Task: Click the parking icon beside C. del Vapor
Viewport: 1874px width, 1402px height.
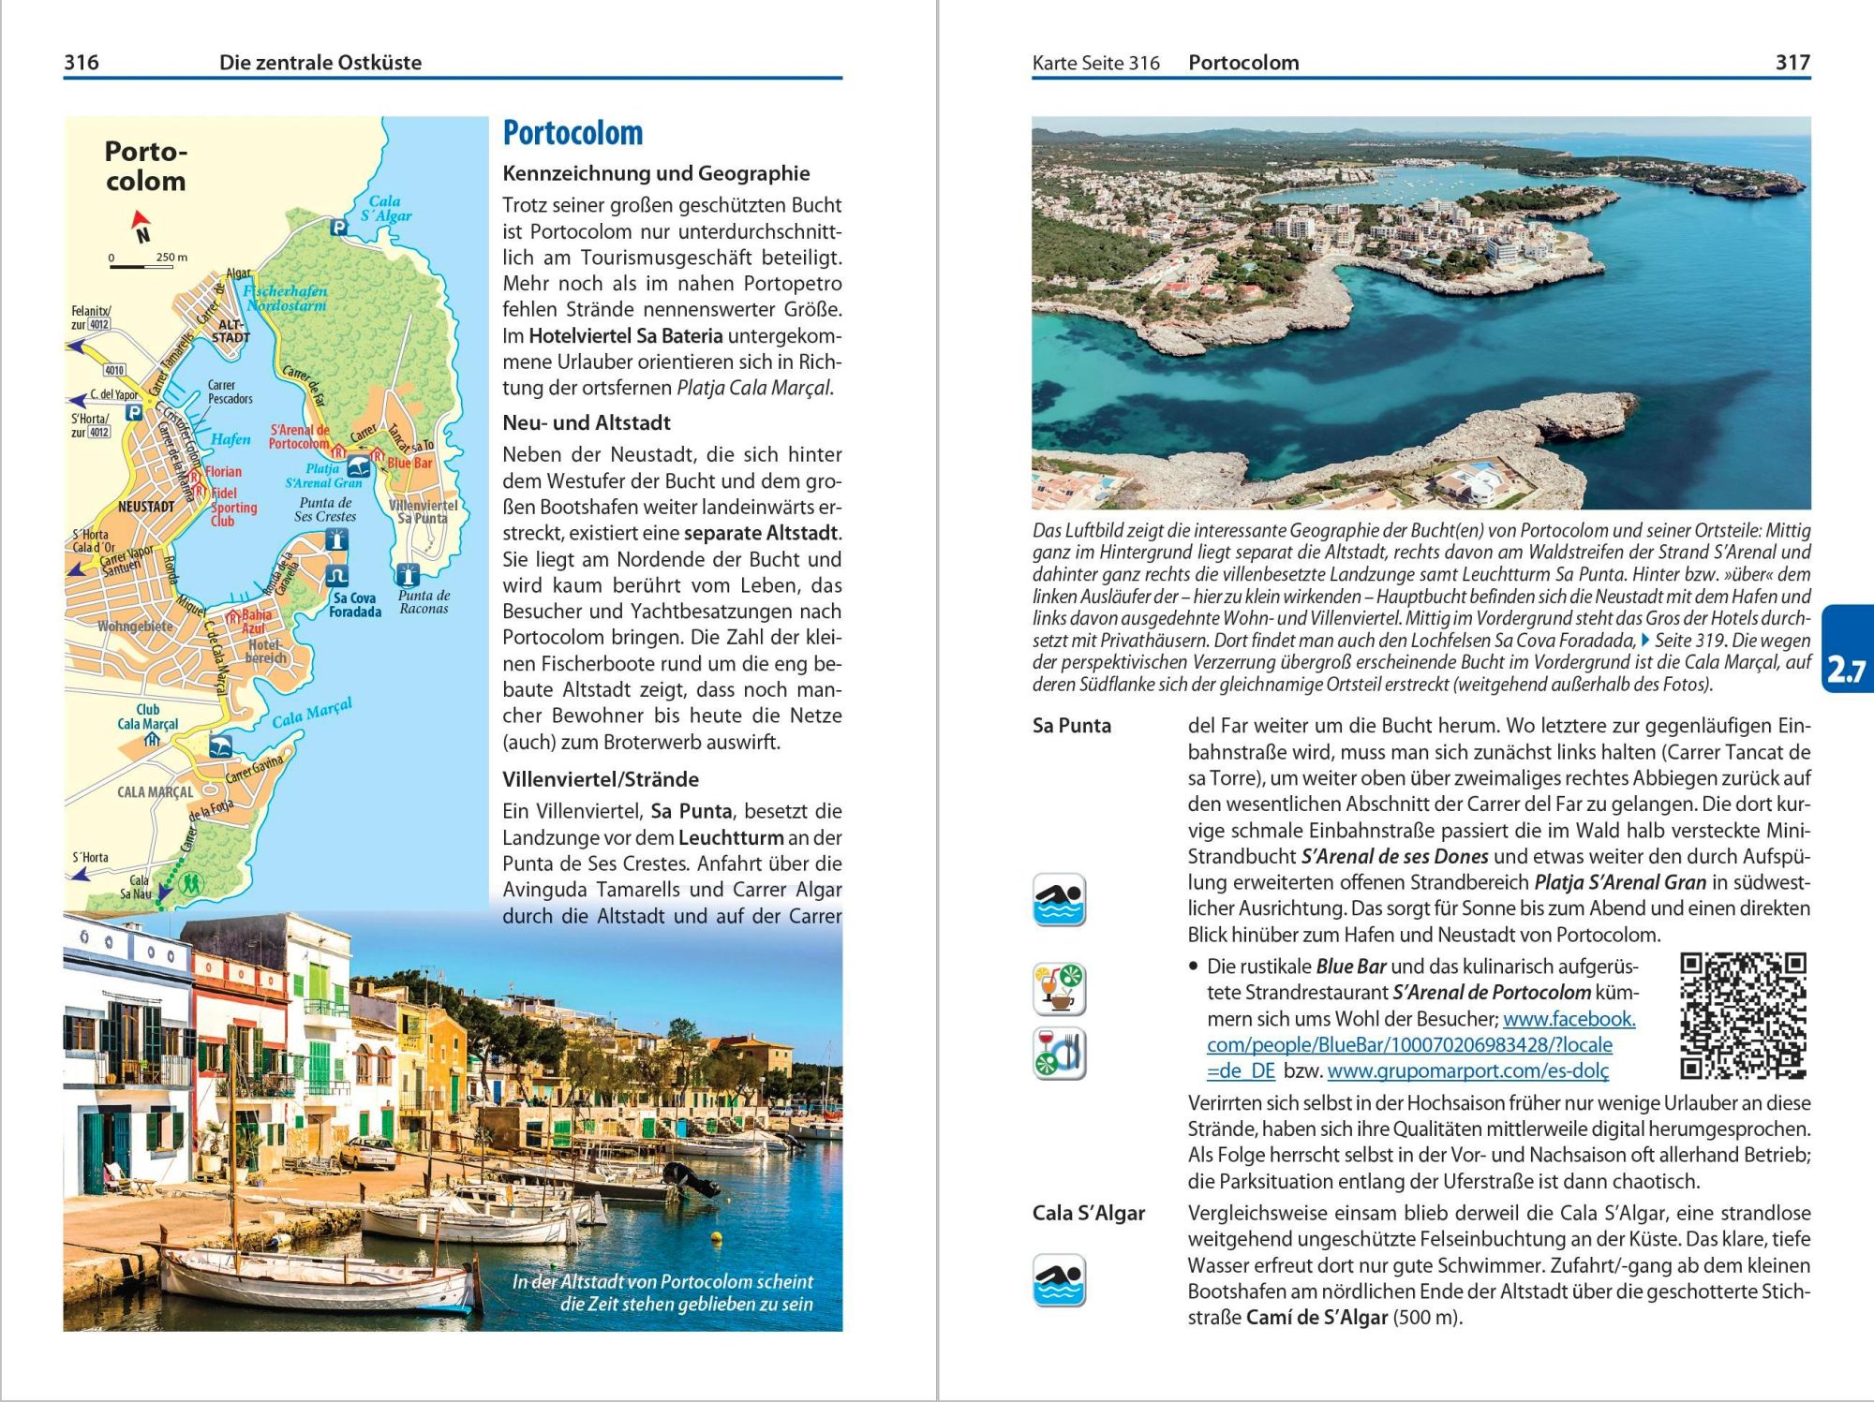Action: (134, 412)
